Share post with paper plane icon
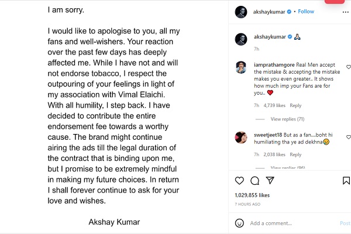351x234 pixels. (x=269, y=181)
